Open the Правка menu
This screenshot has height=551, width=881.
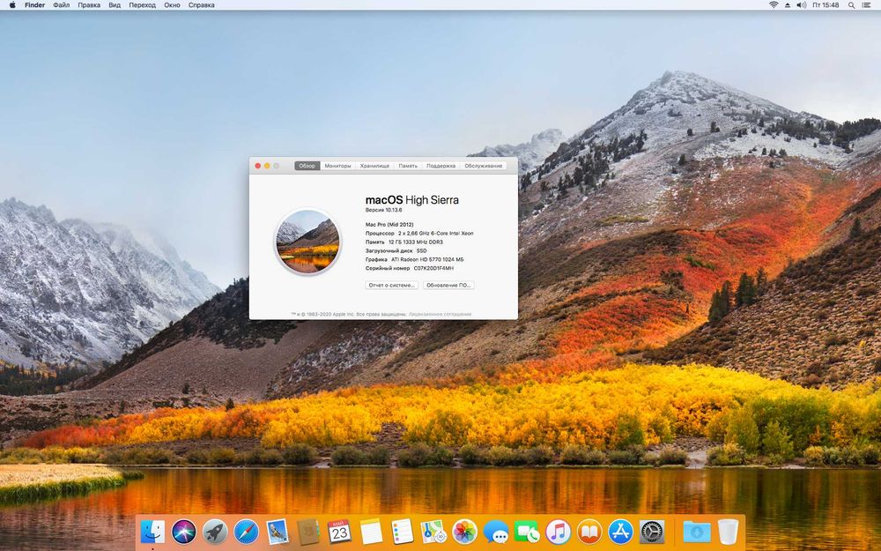tap(89, 5)
